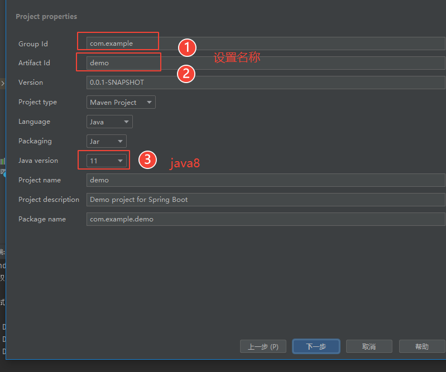Expand the collapsed side panel chevron
The width and height of the screenshot is (446, 372).
tap(3, 83)
